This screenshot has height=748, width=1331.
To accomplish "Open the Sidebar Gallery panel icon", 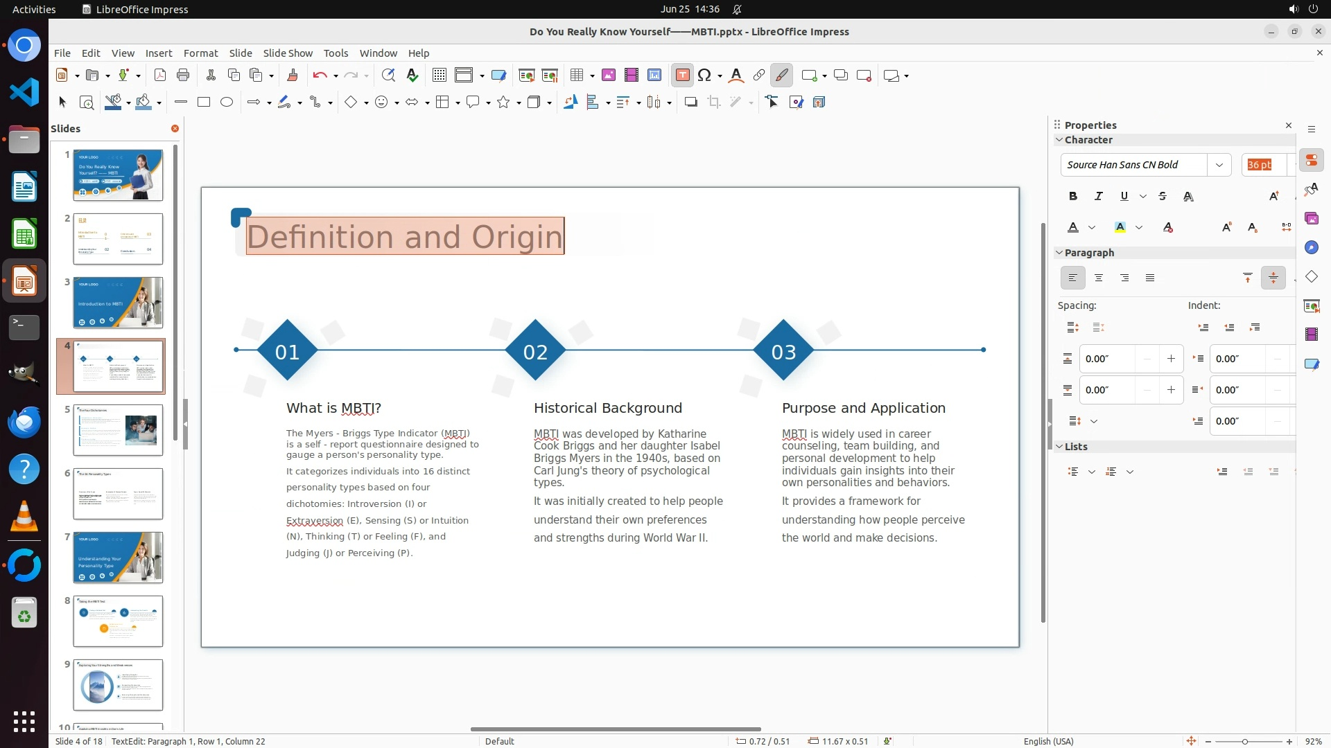I will pos(1311,219).
